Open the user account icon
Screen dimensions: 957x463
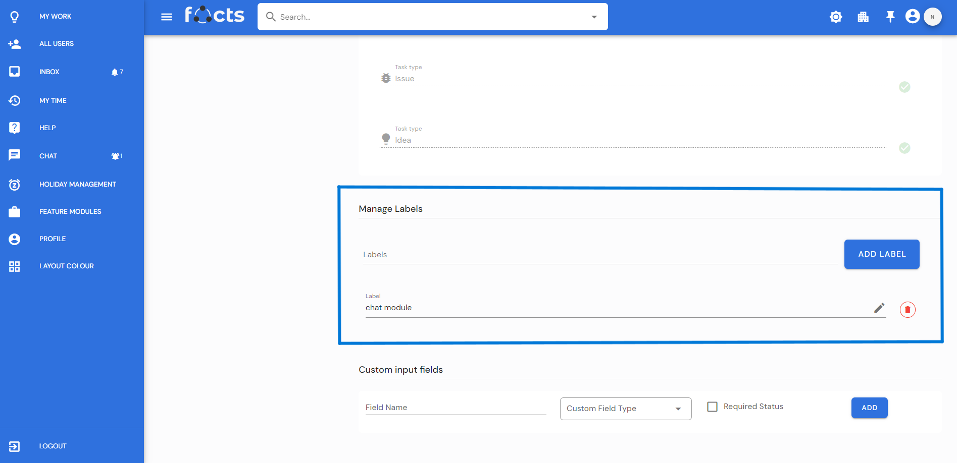click(x=912, y=17)
